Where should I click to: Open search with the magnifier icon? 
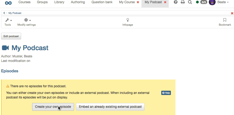190,2
